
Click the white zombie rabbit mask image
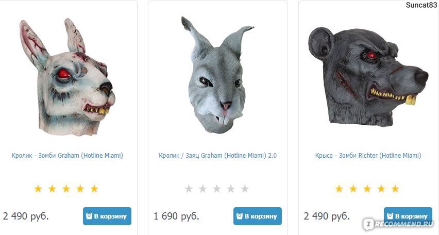click(67, 77)
